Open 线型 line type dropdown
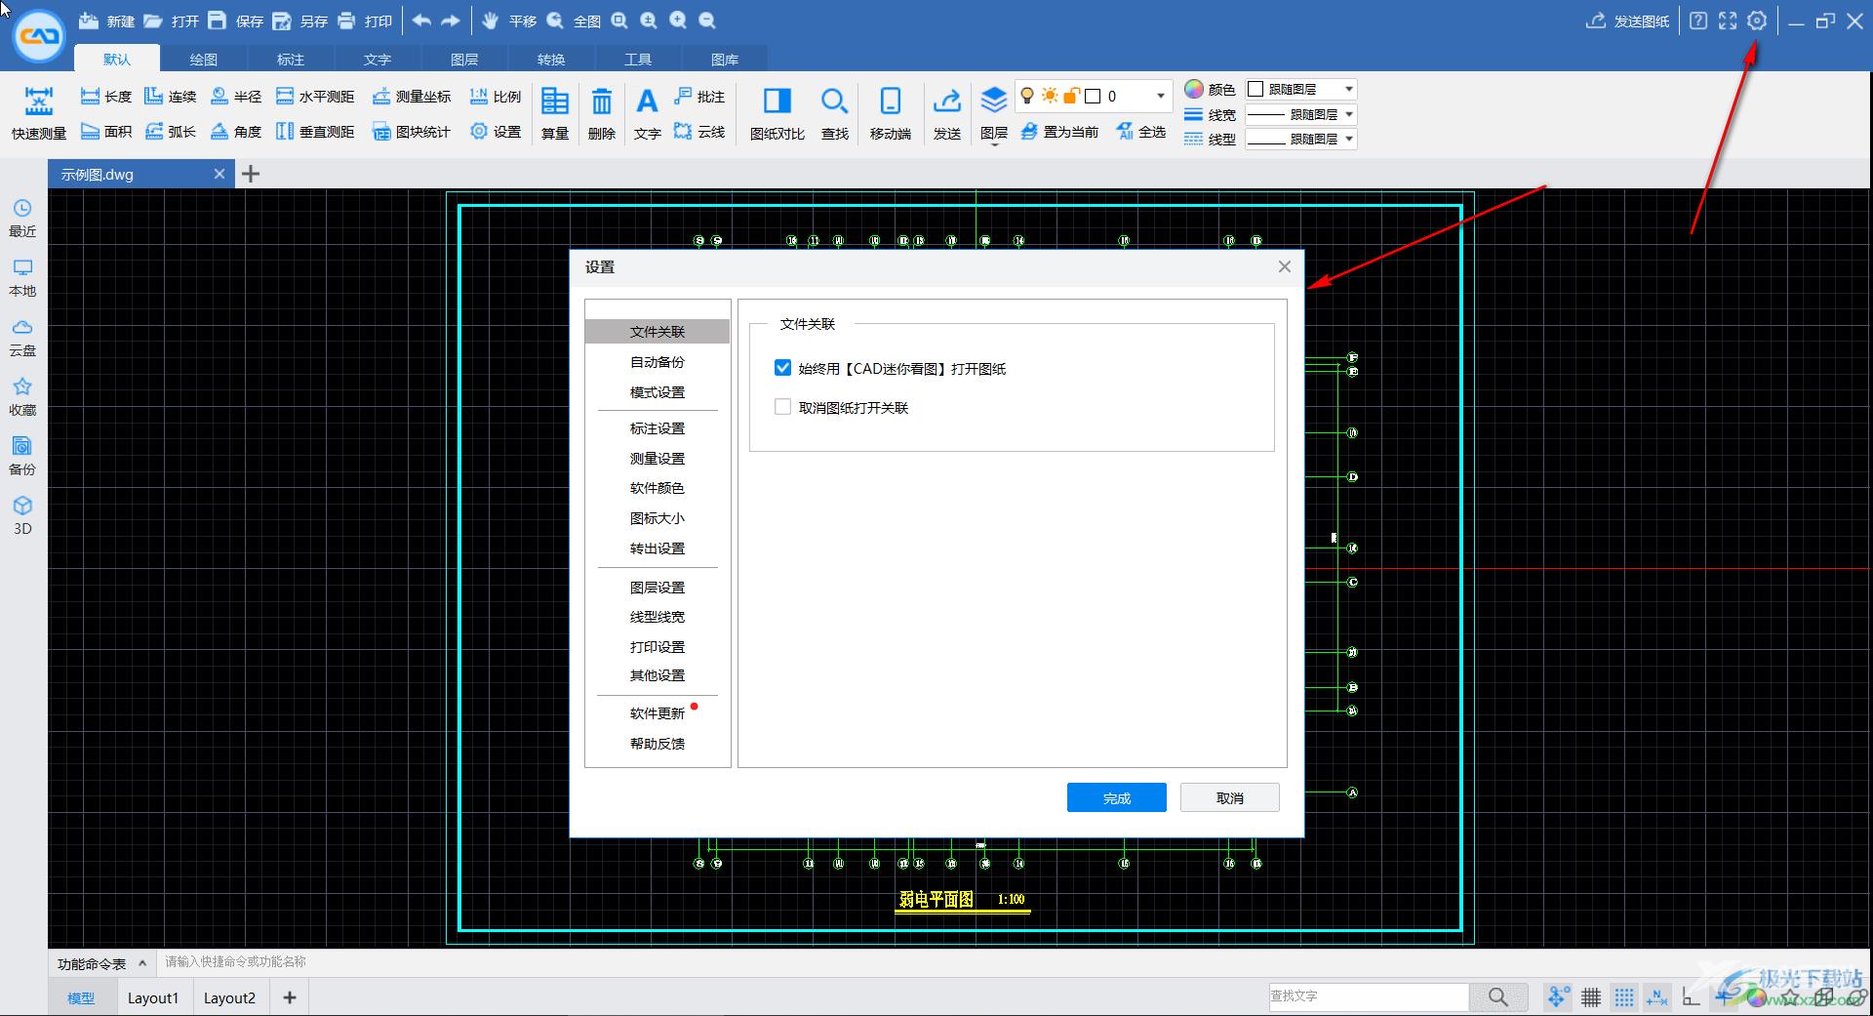The width and height of the screenshot is (1873, 1016). (1301, 140)
